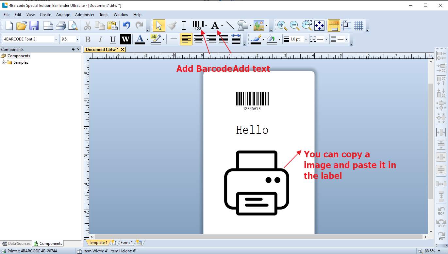The height and width of the screenshot is (254, 448).
Task: Zoom in with plus magnifier
Action: (282, 26)
